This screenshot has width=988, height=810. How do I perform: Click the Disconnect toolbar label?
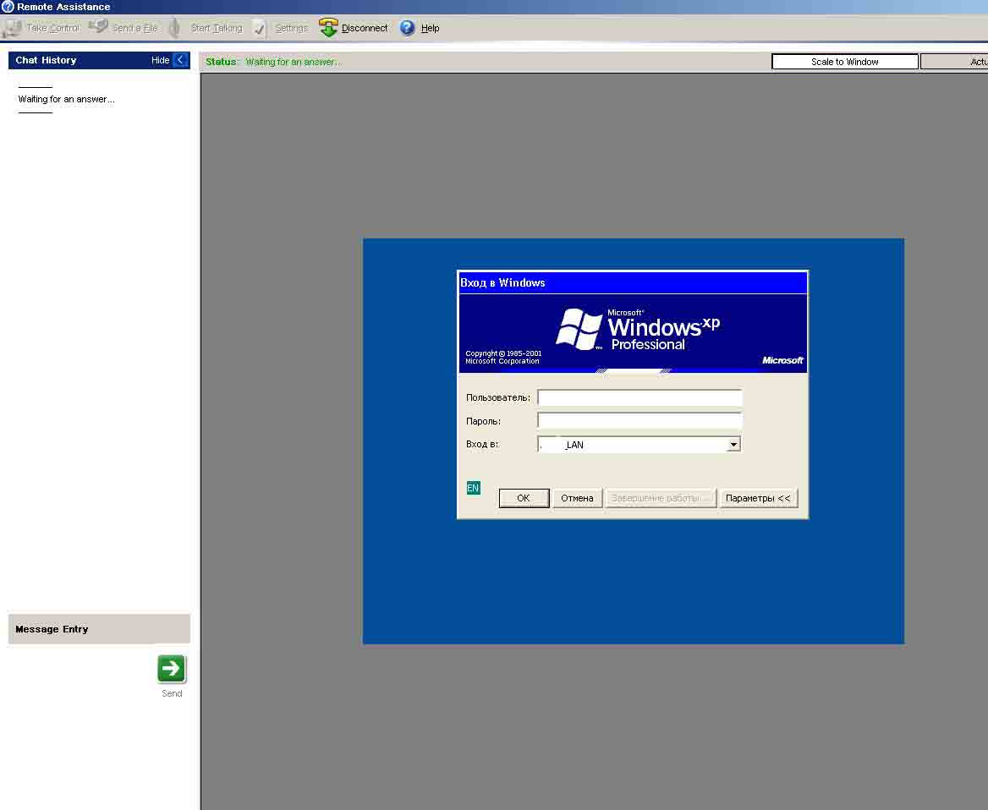[365, 28]
